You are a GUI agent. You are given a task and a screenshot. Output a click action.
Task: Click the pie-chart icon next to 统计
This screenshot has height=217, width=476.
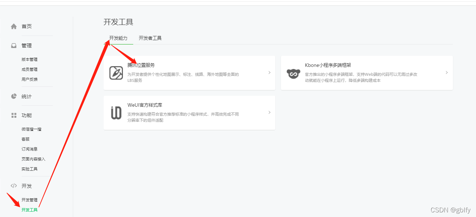coord(13,96)
